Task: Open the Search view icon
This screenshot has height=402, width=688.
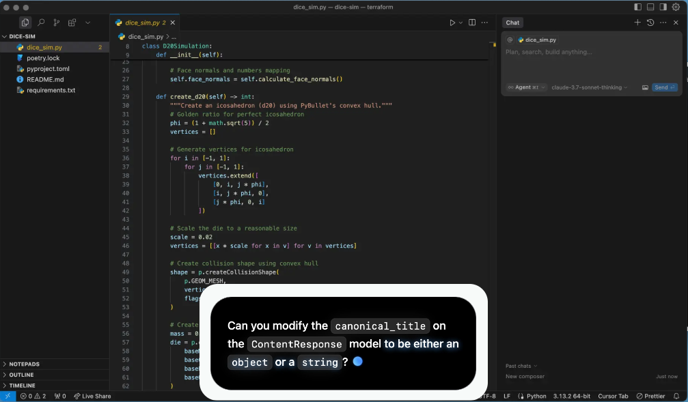Action: 41,23
